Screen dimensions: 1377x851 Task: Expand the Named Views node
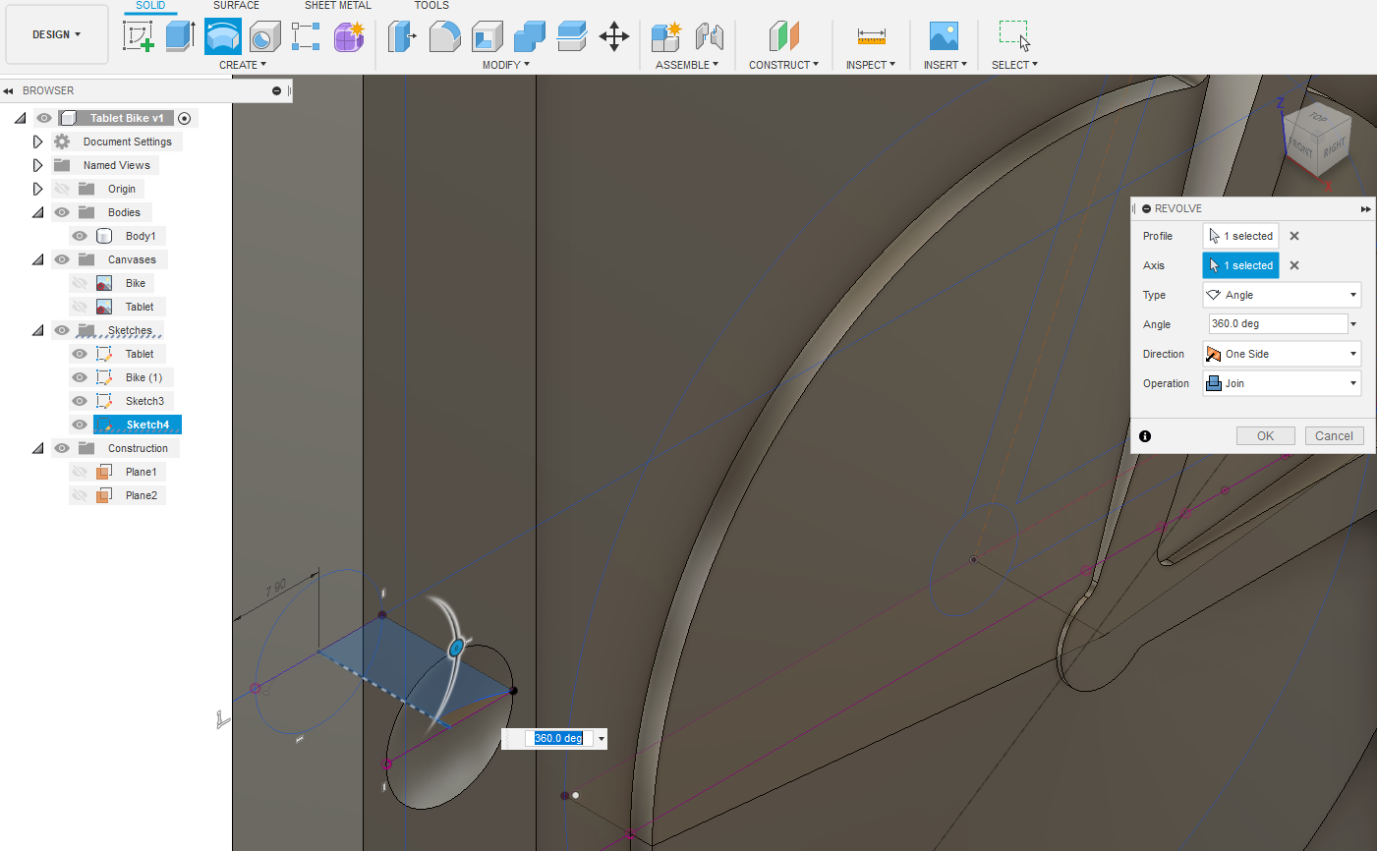[38, 165]
